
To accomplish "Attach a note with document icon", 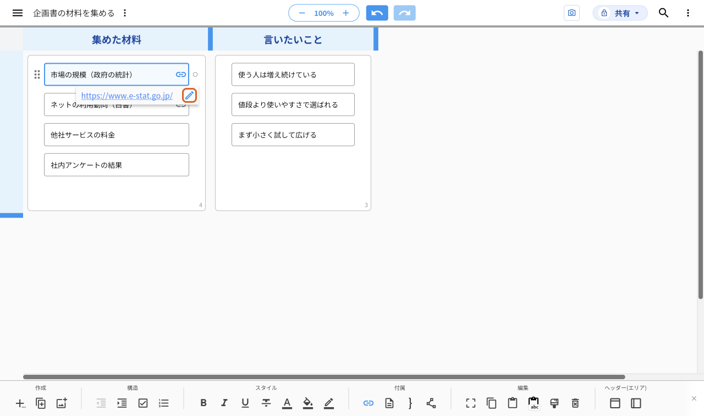I will click(389, 403).
